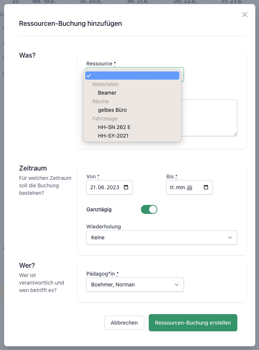
Task: Click the Wiederholung chevron arrow
Action: tap(230, 237)
